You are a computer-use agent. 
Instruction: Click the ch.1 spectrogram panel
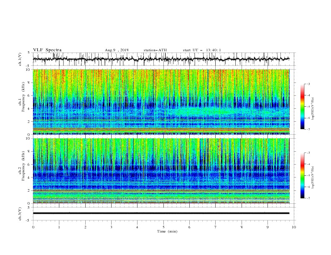[161, 102]
